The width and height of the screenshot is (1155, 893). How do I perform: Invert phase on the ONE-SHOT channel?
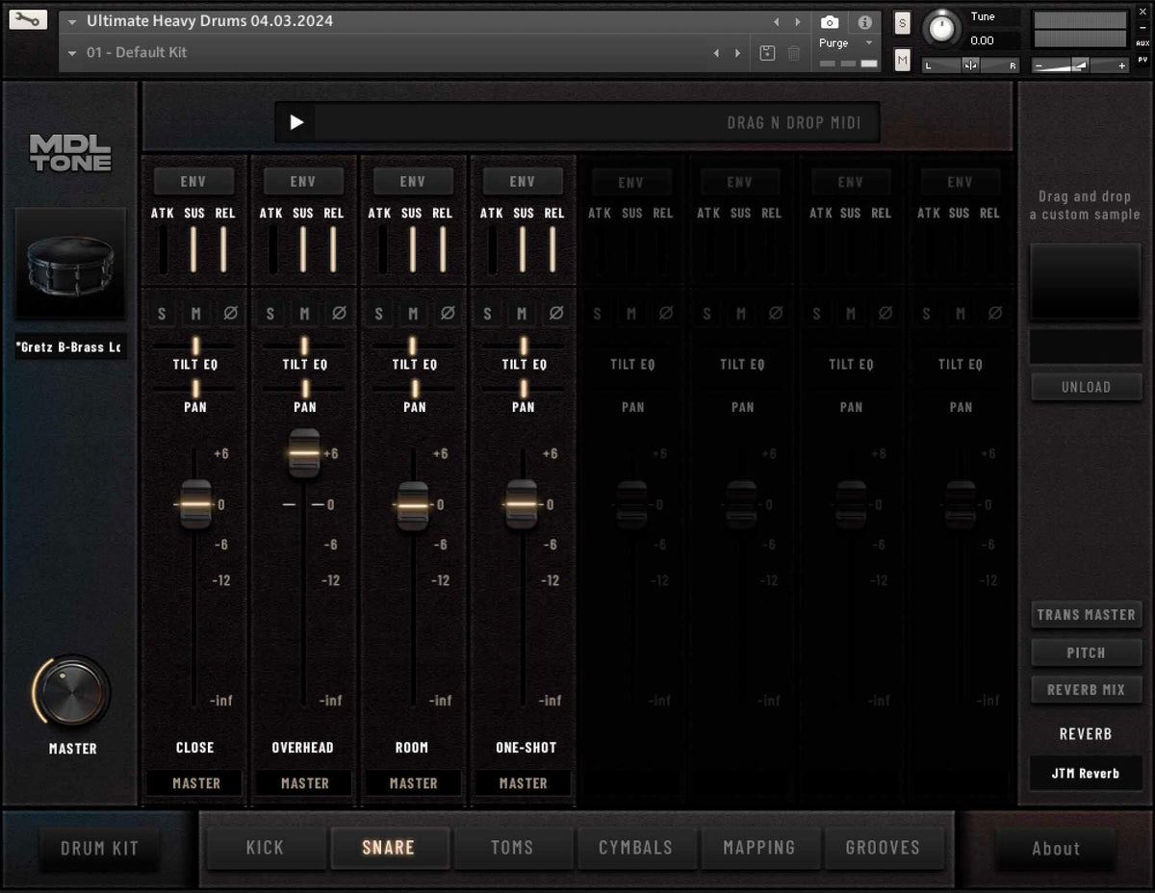pos(556,314)
